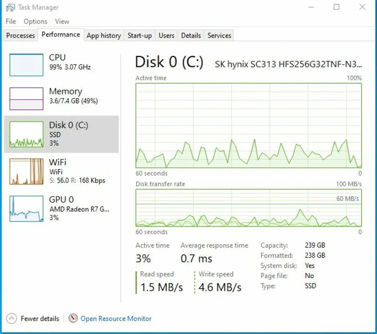The height and width of the screenshot is (334, 377).
Task: Select the GPU 0 mini graph thumbnail
Action: click(26, 209)
